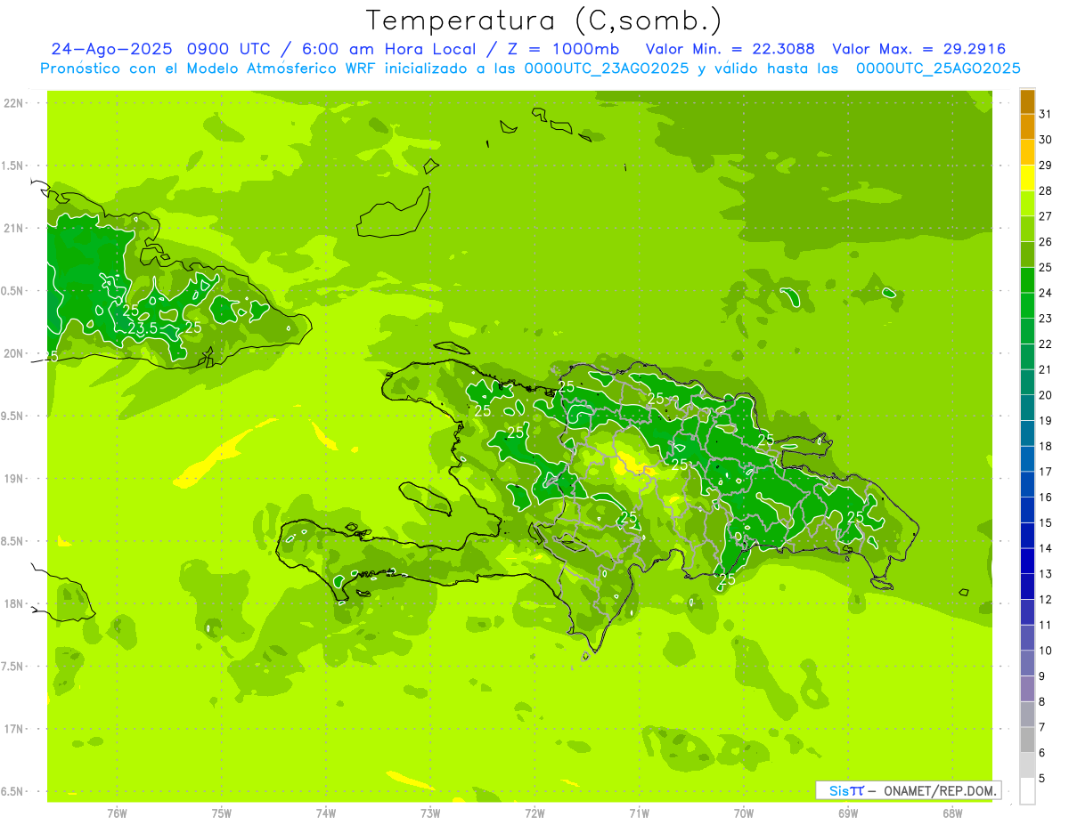Click the "76W" longitude axis label
The width and height of the screenshot is (1069, 825).
117,813
